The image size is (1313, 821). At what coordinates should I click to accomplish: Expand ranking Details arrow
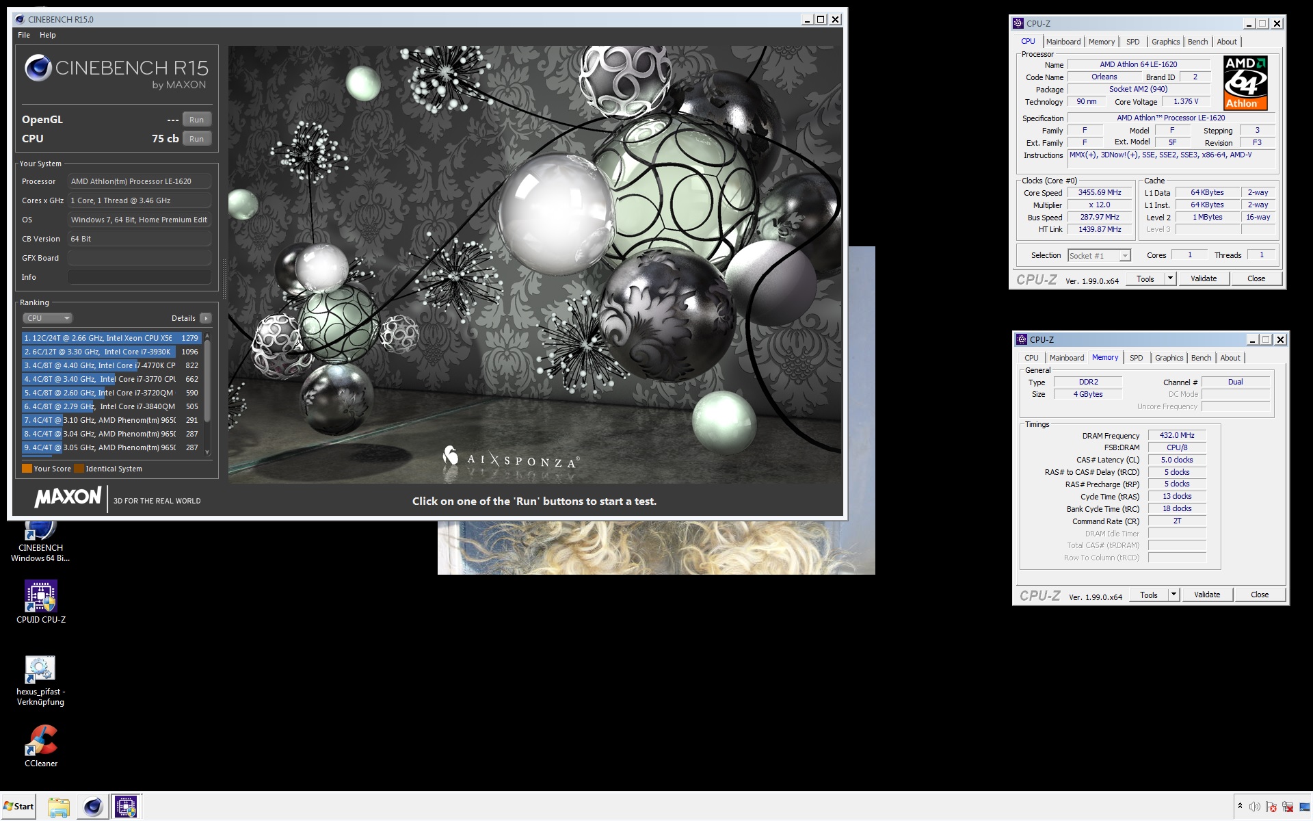[x=206, y=318]
